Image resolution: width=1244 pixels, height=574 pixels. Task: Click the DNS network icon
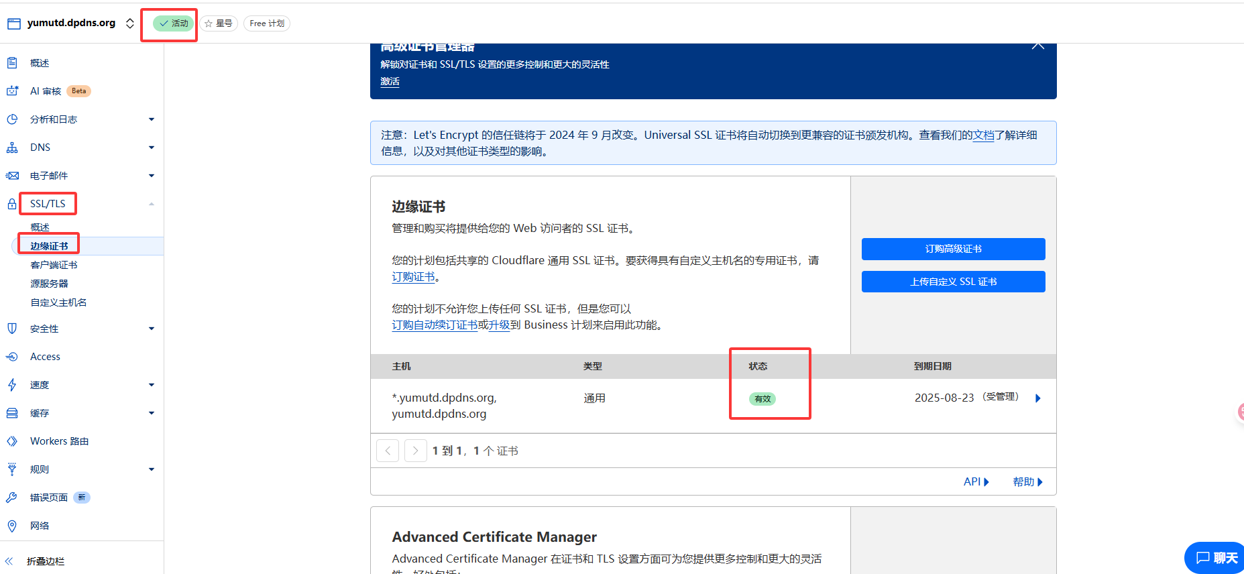click(12, 148)
